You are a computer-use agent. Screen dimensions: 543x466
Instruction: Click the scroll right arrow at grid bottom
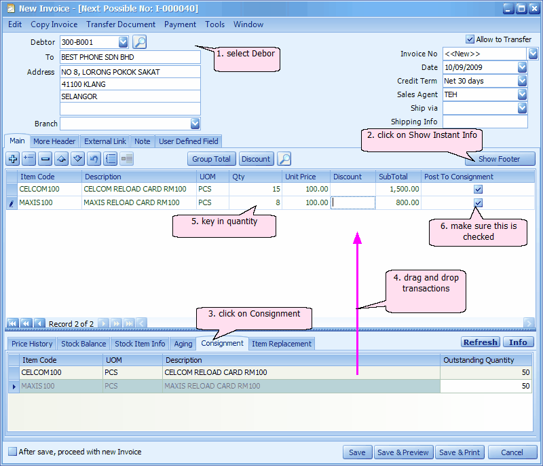(x=529, y=323)
